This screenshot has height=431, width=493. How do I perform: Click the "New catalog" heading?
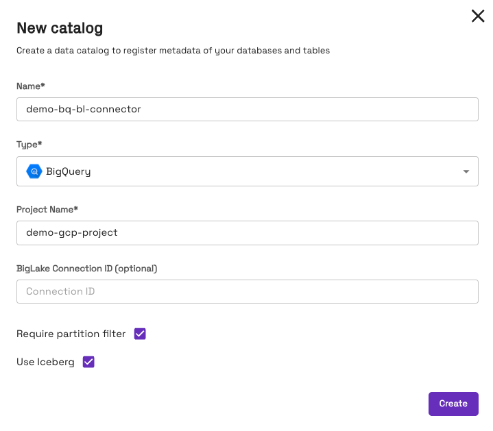[x=60, y=28]
